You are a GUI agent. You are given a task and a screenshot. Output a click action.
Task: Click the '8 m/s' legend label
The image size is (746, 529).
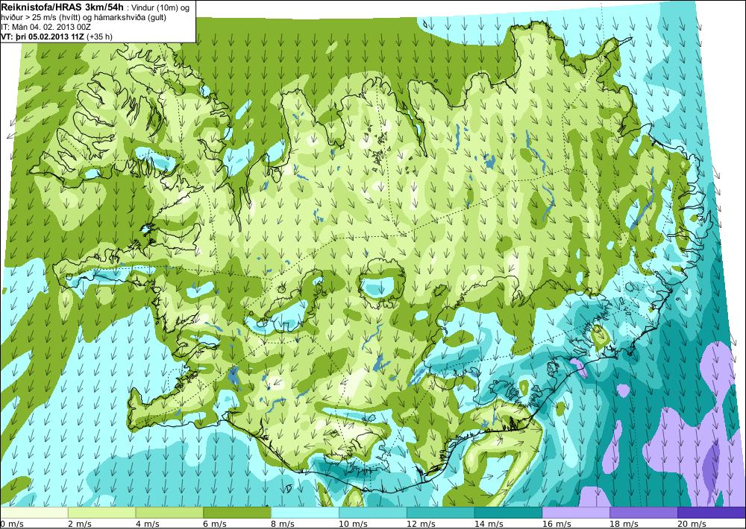pos(283,524)
